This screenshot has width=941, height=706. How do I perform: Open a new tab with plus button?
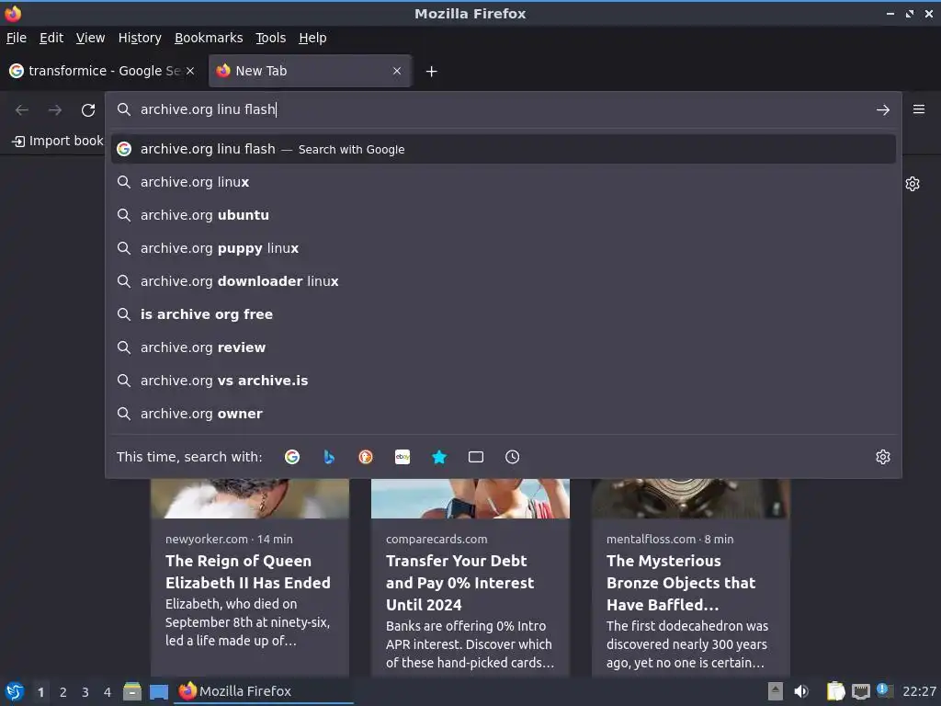coord(432,72)
